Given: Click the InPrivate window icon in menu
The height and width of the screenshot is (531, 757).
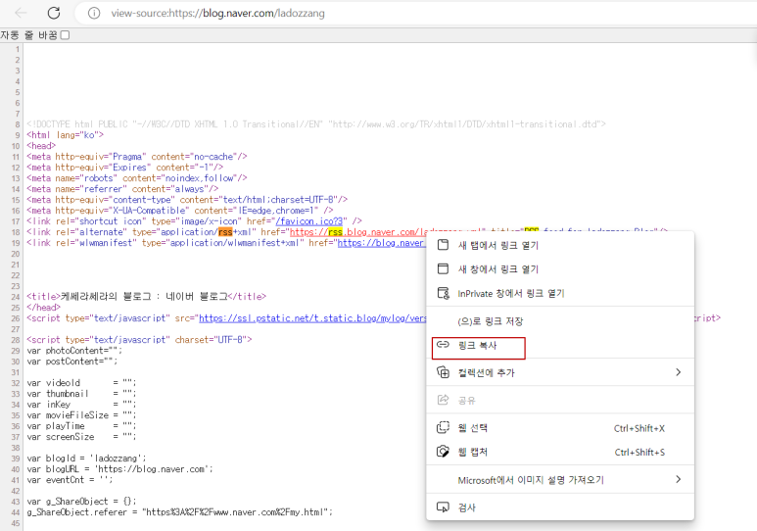Looking at the screenshot, I should coord(444,293).
